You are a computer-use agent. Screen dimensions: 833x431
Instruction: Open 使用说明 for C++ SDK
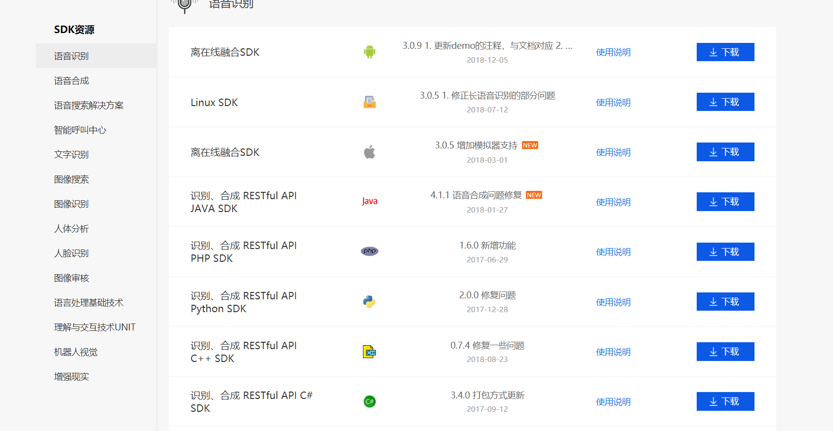click(613, 352)
